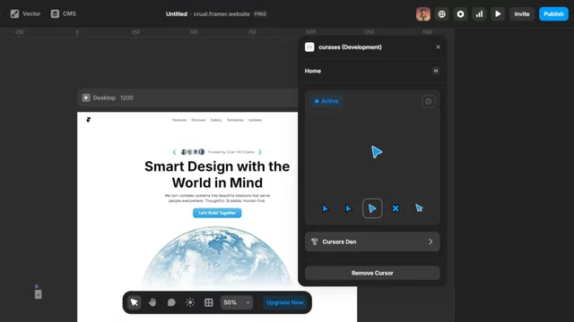
Task: Click the Framer logo on canvas page
Action: (88, 120)
